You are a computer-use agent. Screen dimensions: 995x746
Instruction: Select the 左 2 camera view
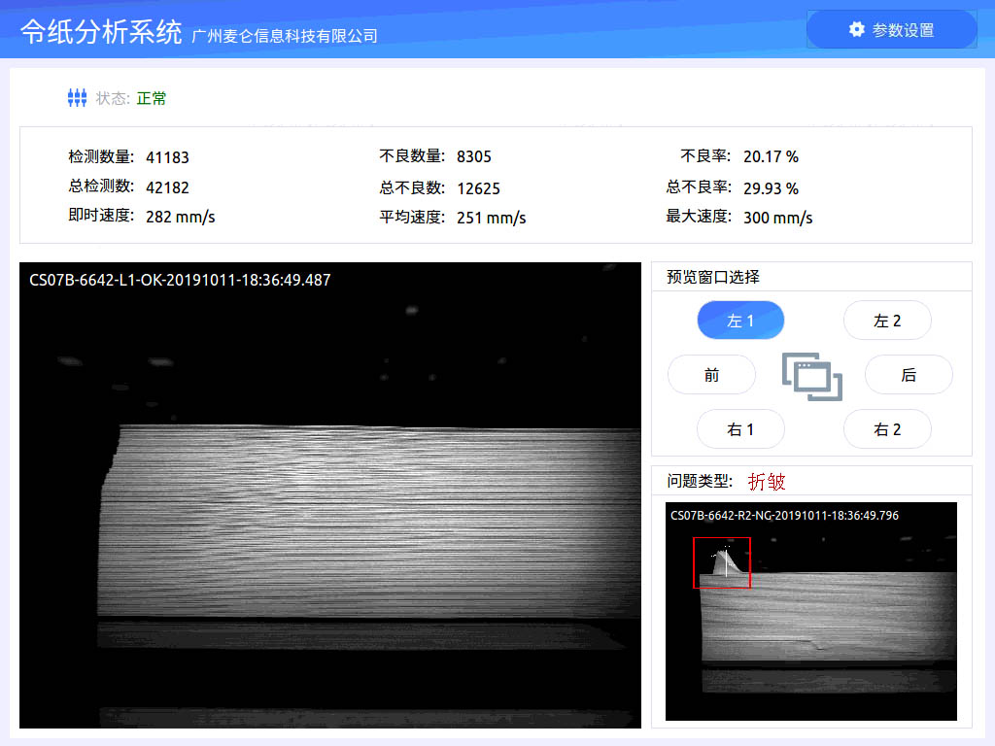[887, 320]
